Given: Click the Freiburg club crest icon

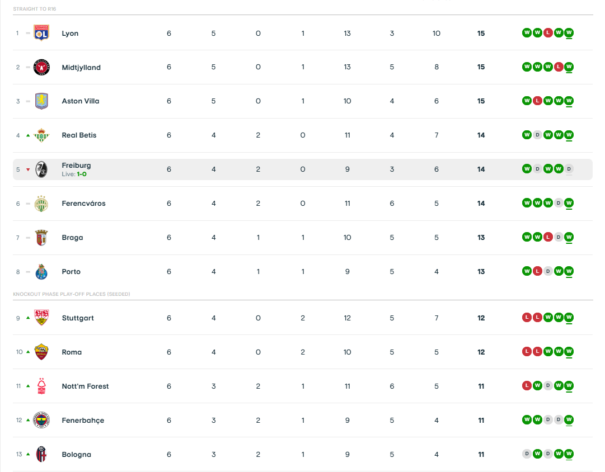Looking at the screenshot, I should pyautogui.click(x=41, y=169).
